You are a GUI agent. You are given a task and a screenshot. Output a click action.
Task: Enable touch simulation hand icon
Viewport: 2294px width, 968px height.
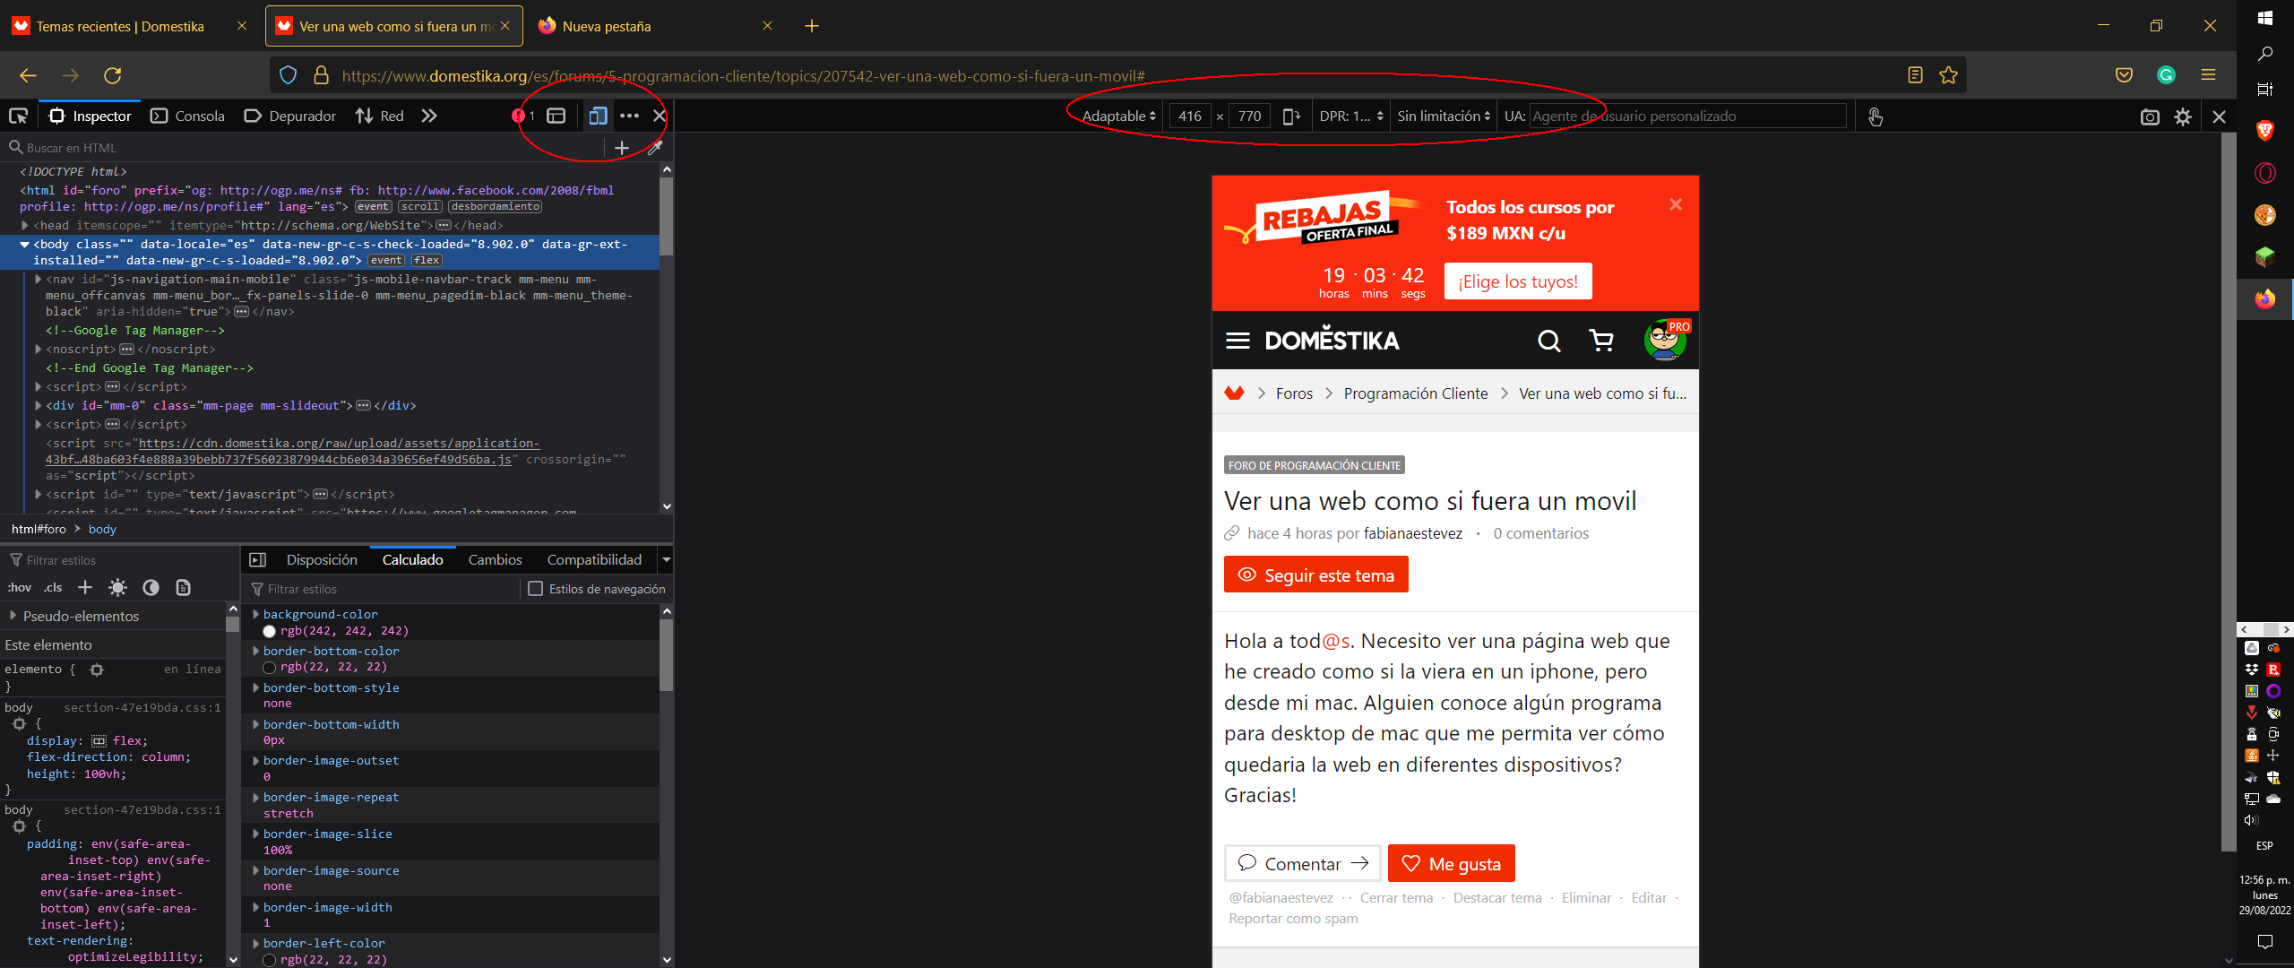pos(1875,117)
